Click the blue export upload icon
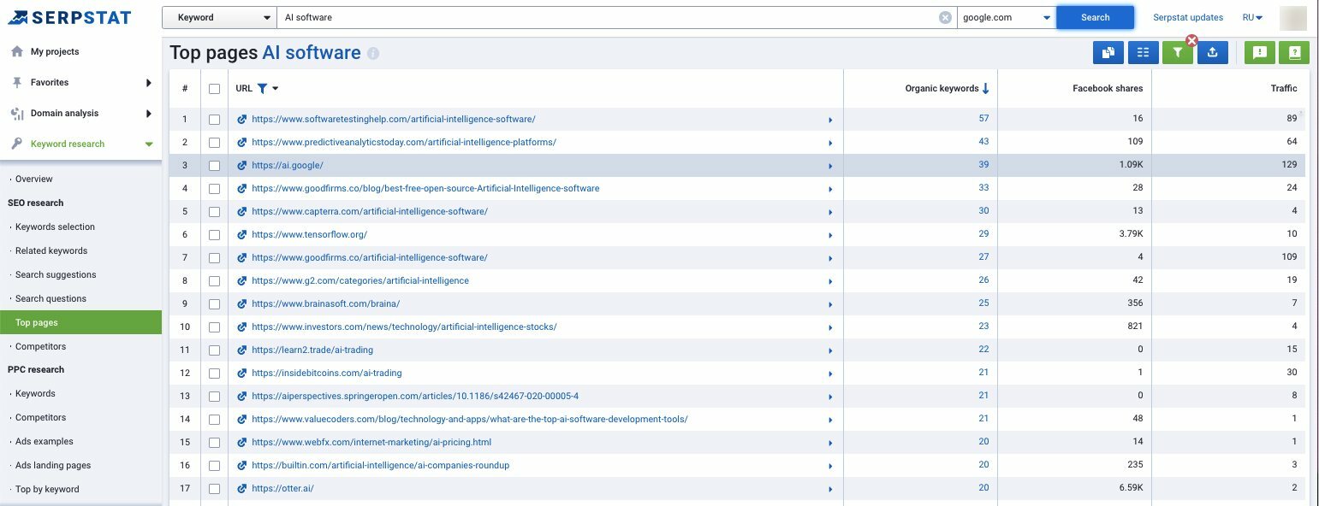 (1212, 52)
